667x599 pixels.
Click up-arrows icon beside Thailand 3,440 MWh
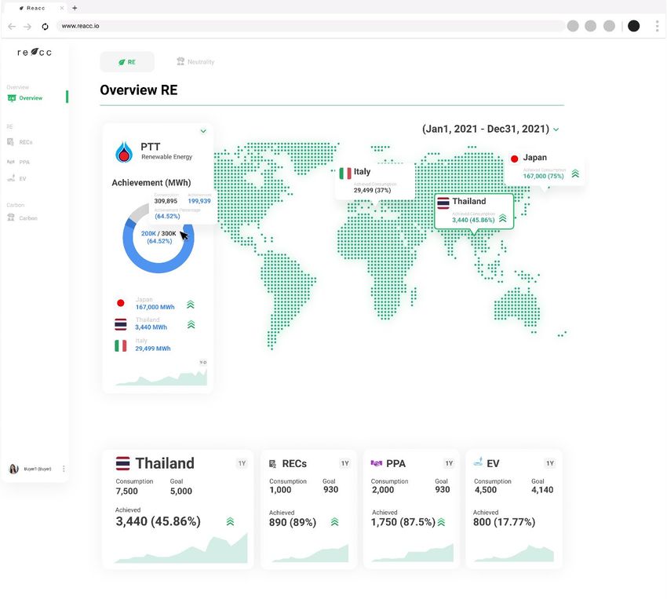coord(191,324)
